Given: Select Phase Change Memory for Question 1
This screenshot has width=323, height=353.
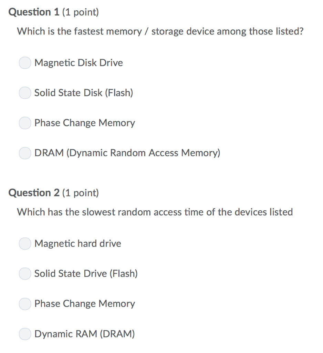Looking at the screenshot, I should tap(25, 123).
